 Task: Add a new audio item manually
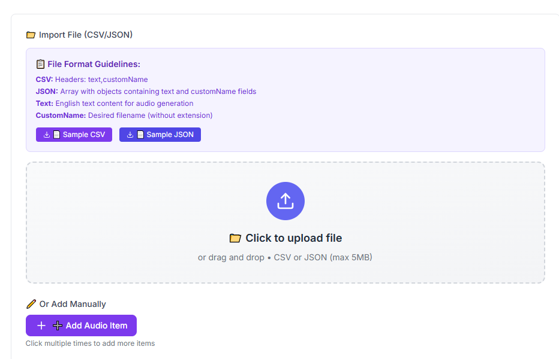82,325
